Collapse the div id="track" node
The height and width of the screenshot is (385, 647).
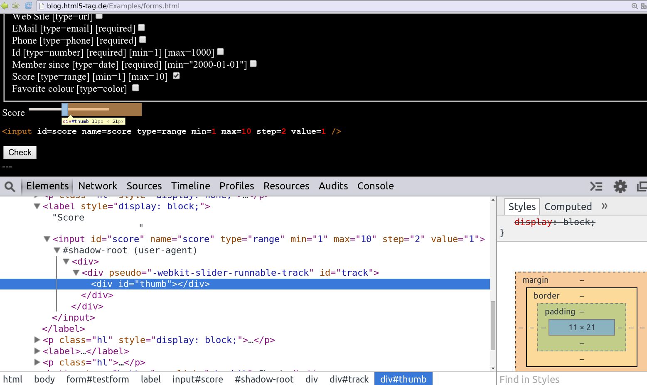coord(76,273)
